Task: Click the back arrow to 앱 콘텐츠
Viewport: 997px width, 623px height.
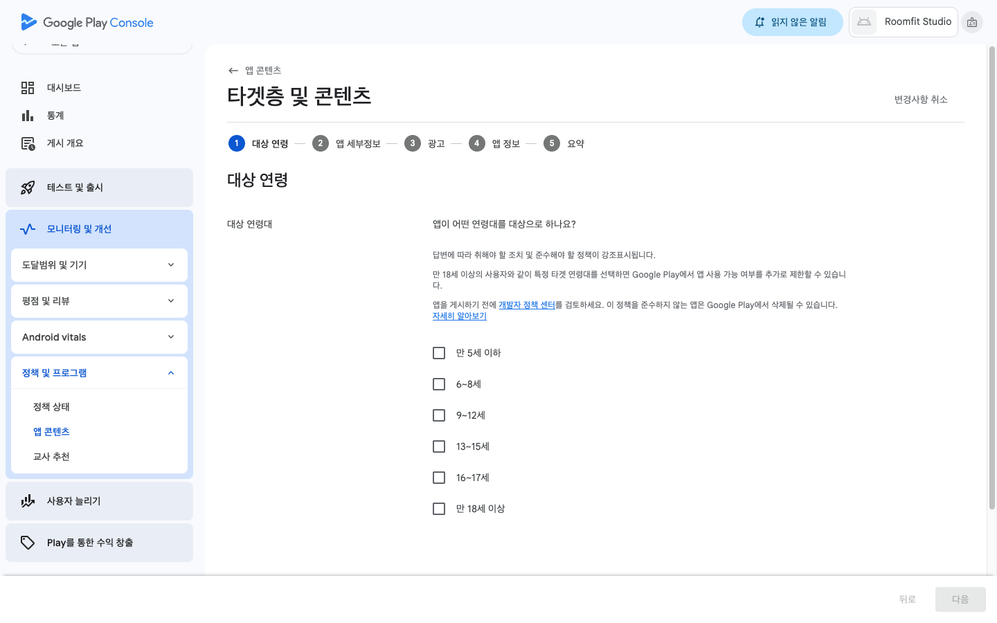Action: point(233,71)
